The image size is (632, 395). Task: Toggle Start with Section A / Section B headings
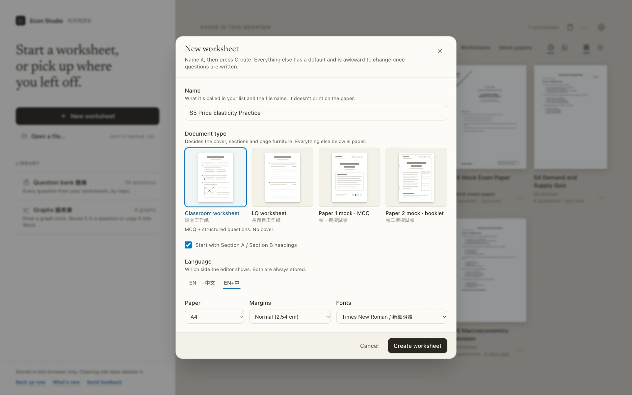tap(188, 245)
